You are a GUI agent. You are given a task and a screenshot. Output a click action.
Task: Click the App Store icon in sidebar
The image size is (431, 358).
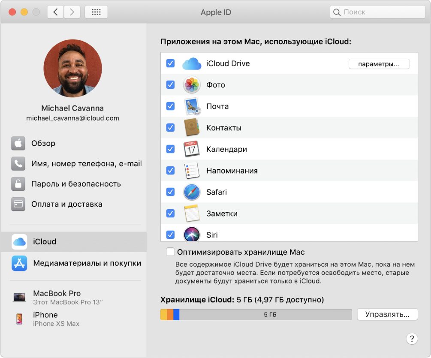[19, 263]
